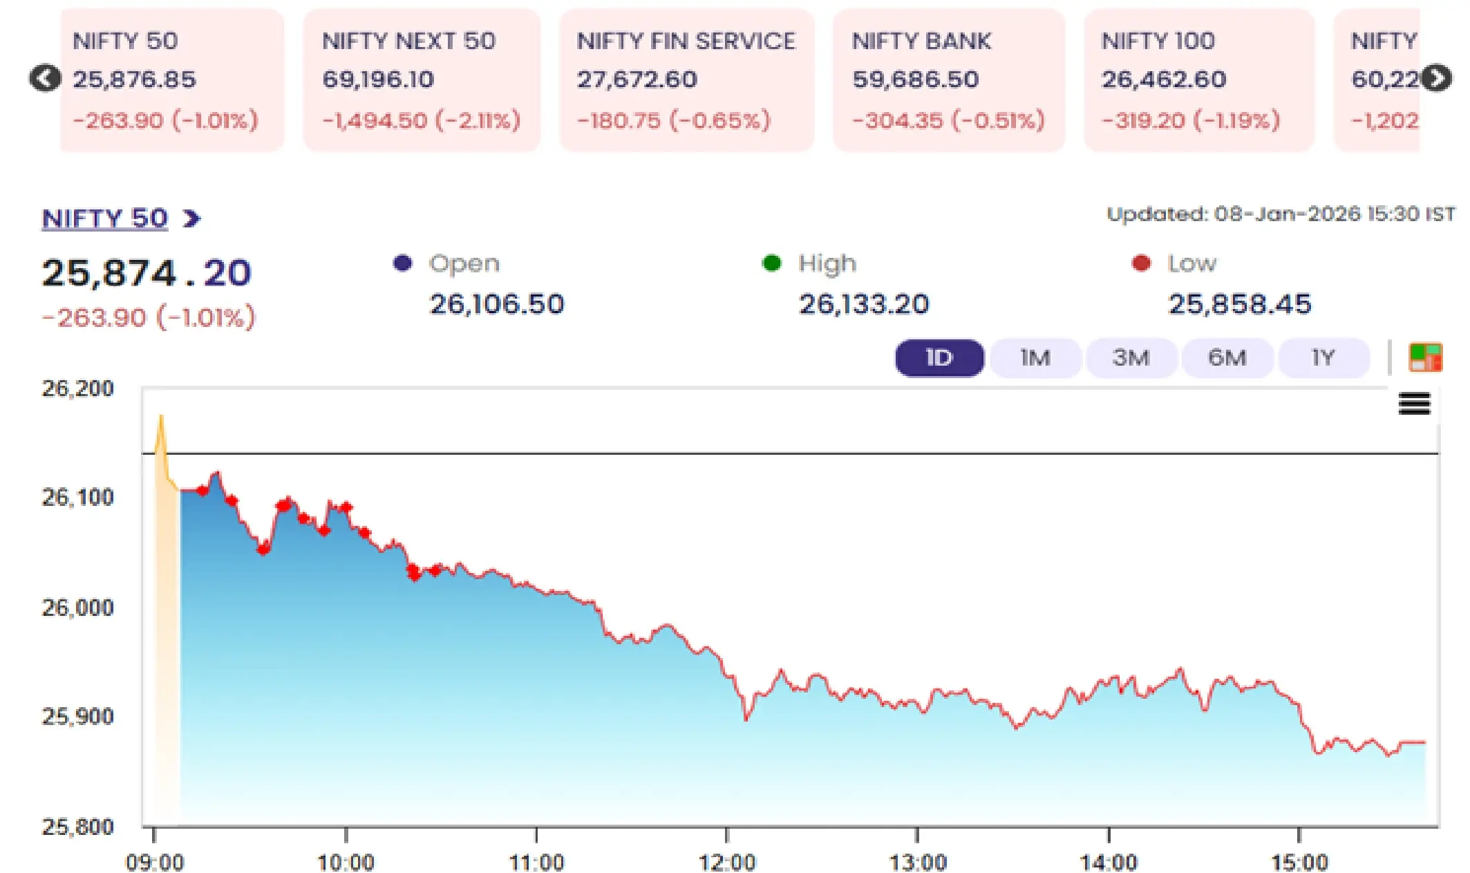The height and width of the screenshot is (873, 1470).
Task: Expand NIFTY 50 details chevron arrow
Action: [x=191, y=219]
